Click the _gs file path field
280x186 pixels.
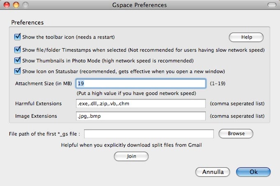tap(149, 134)
